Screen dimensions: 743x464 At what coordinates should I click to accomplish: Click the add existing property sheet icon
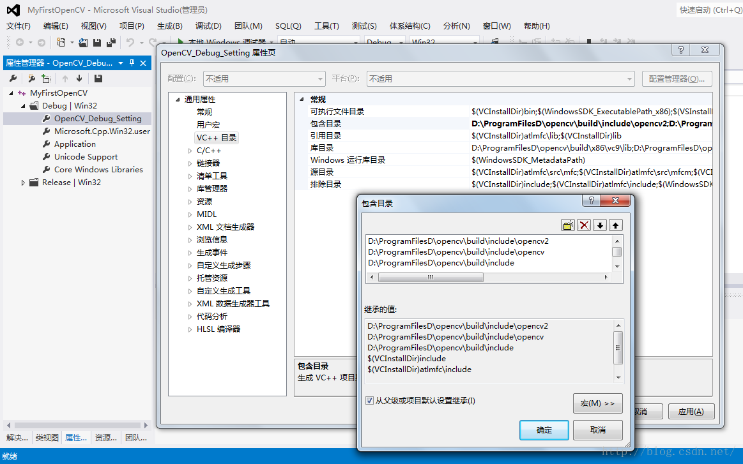(x=46, y=78)
